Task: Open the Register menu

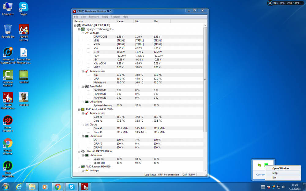Action: tap(115, 17)
